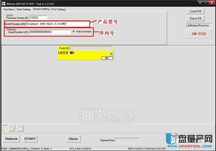Click the Flash: CBABA59 status bar entry
This screenshot has height=151, width=216.
pos(27,149)
